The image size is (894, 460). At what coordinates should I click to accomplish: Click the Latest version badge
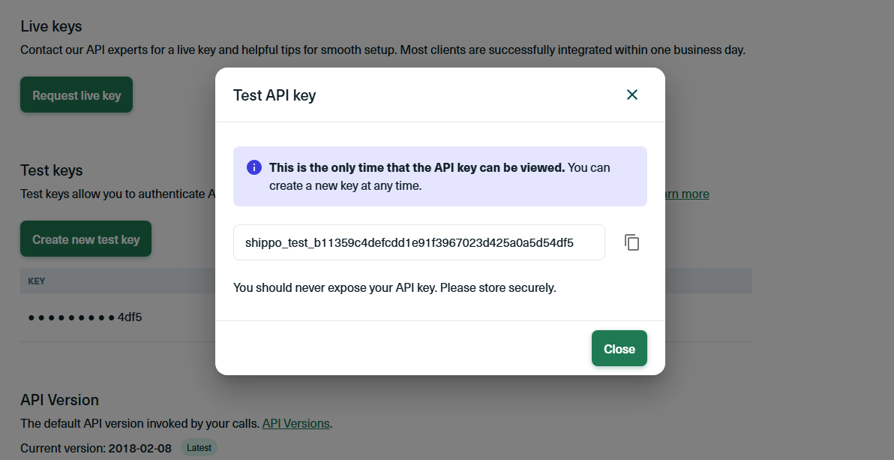pos(199,448)
